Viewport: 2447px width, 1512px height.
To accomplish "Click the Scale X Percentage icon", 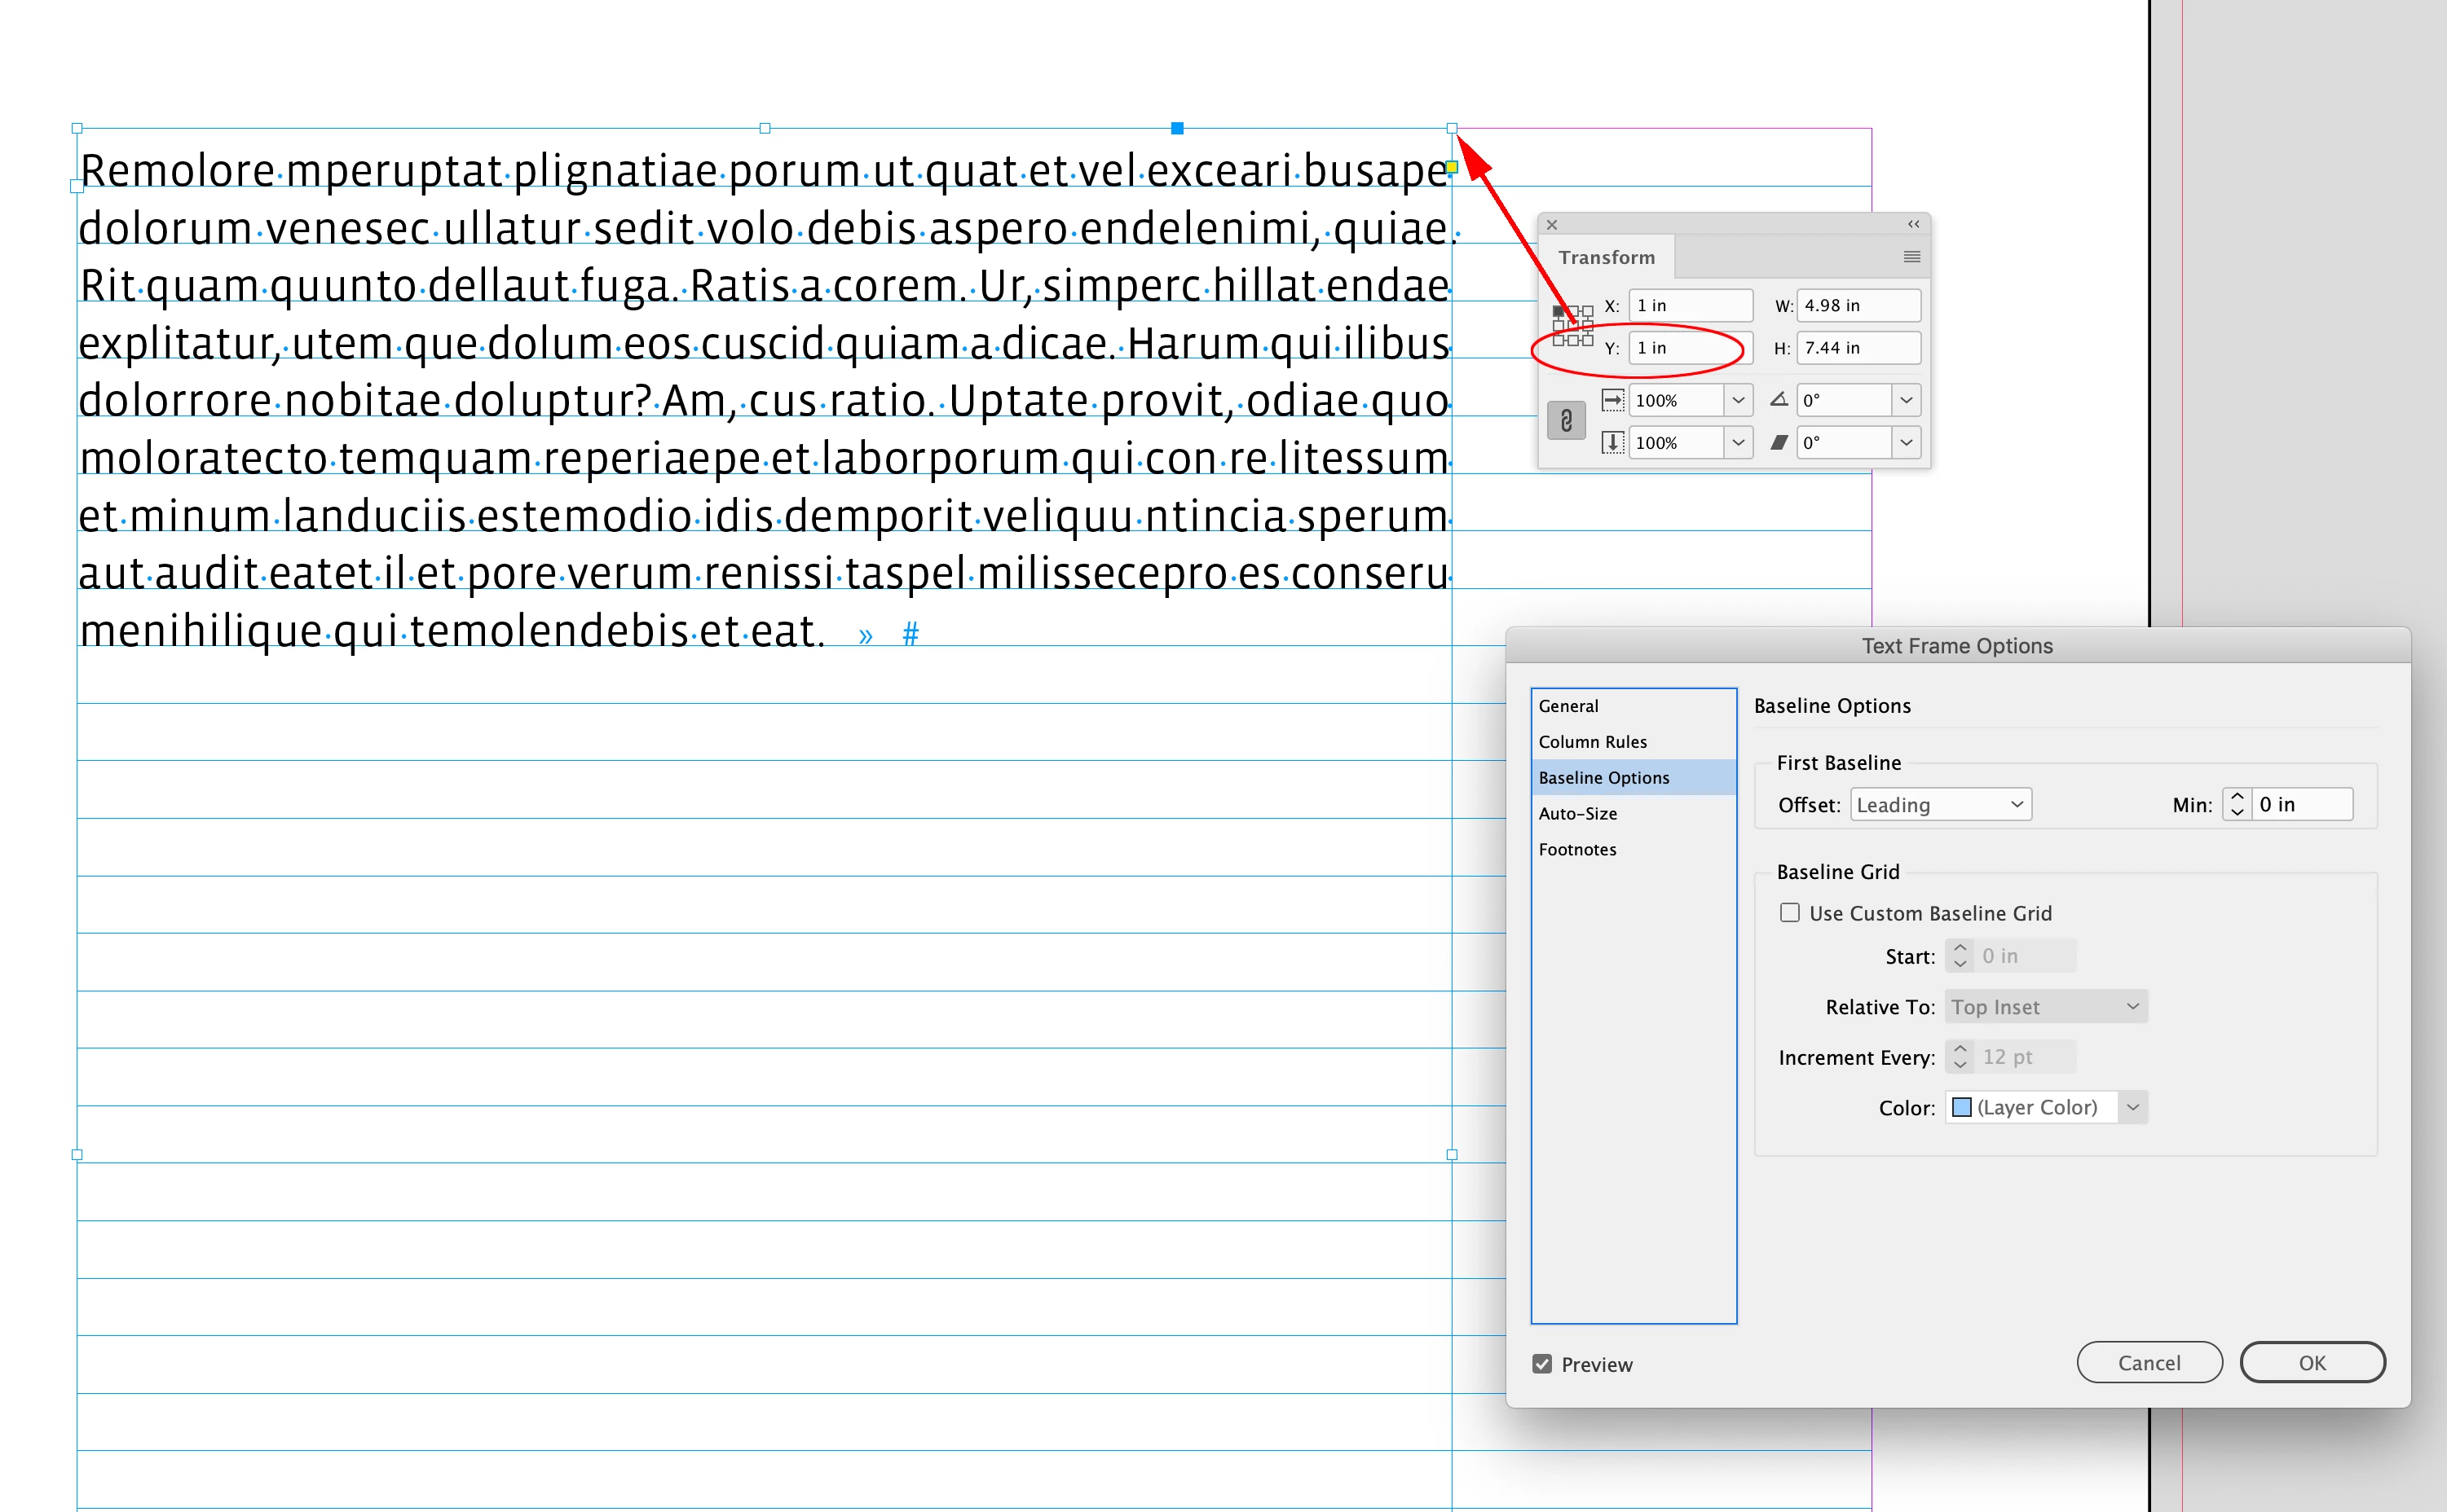I will tap(1612, 400).
